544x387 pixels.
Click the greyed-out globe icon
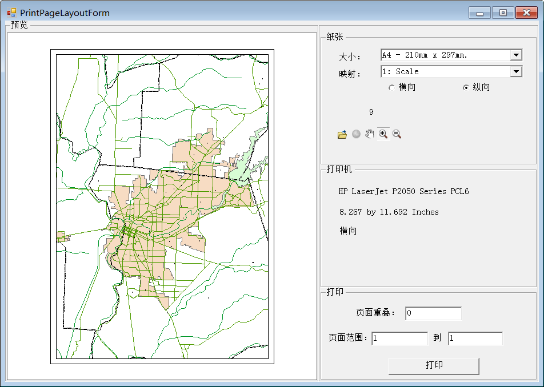point(356,135)
